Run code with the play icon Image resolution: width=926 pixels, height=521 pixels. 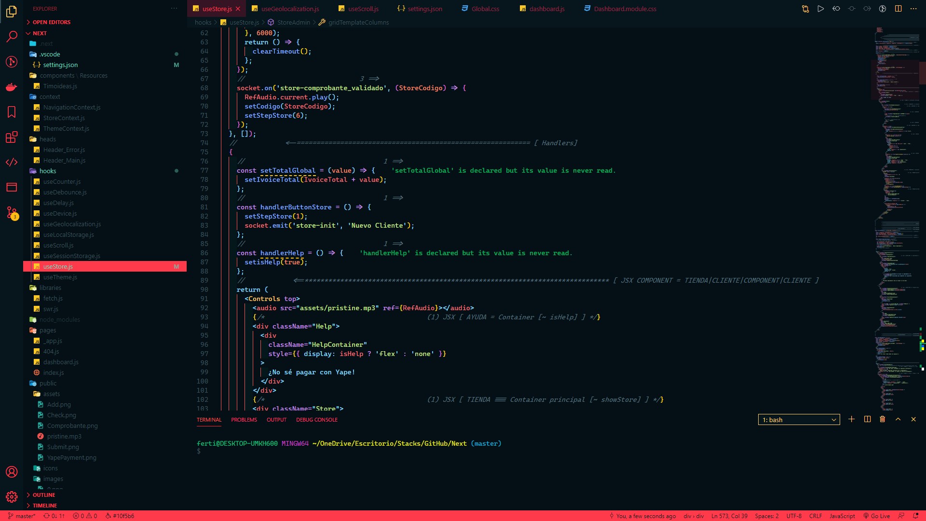pyautogui.click(x=820, y=9)
